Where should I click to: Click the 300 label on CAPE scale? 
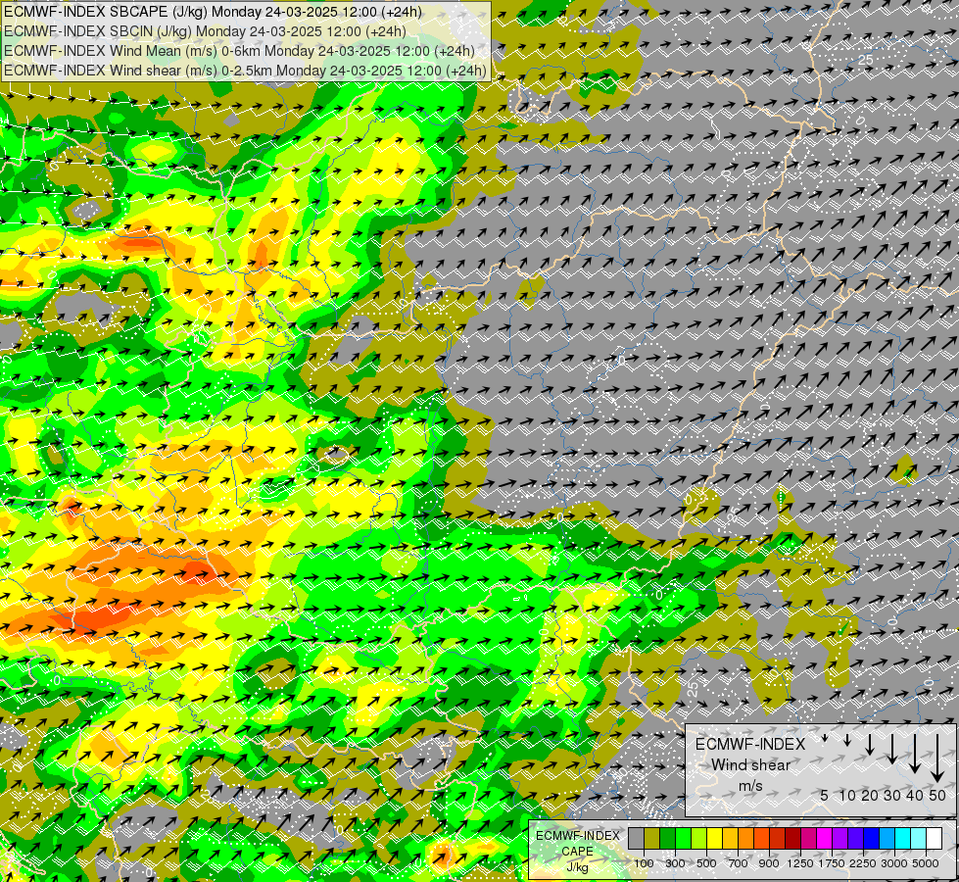coord(675,863)
